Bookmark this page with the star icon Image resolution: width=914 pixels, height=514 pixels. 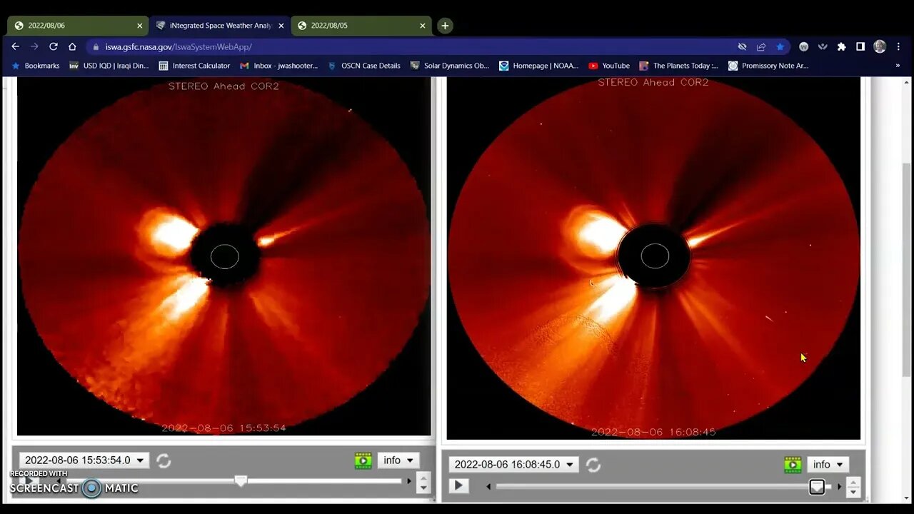coord(780,46)
